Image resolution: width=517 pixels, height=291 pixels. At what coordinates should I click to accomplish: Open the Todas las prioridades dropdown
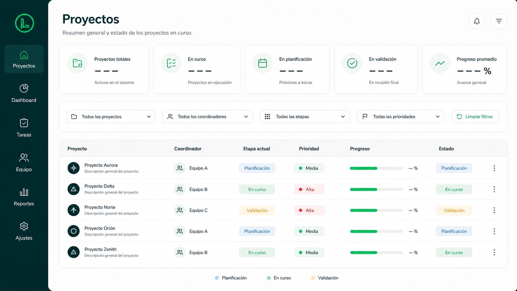click(401, 117)
